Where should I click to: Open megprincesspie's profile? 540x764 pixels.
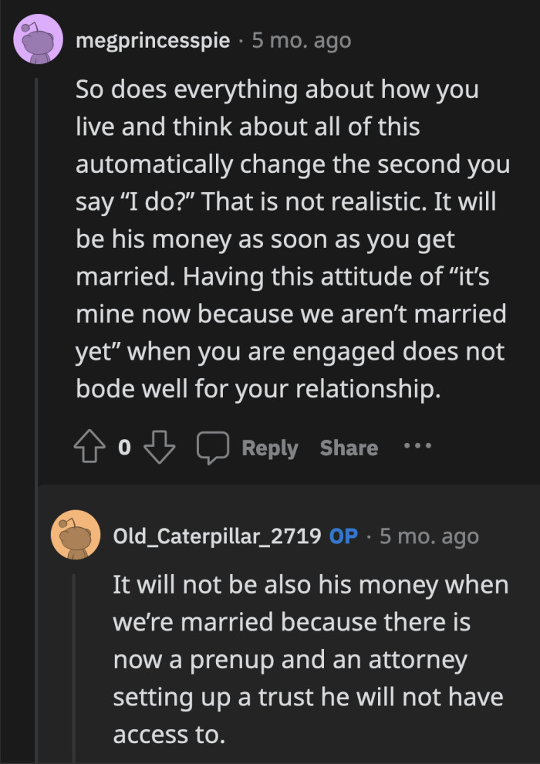[154, 42]
